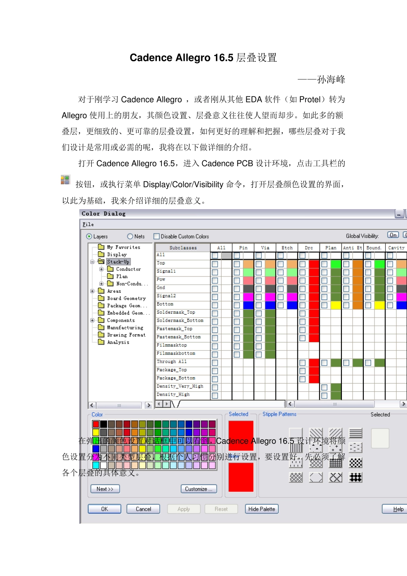The width and height of the screenshot is (407, 576).
Task: Select the Display folder icon
Action: tap(101, 254)
